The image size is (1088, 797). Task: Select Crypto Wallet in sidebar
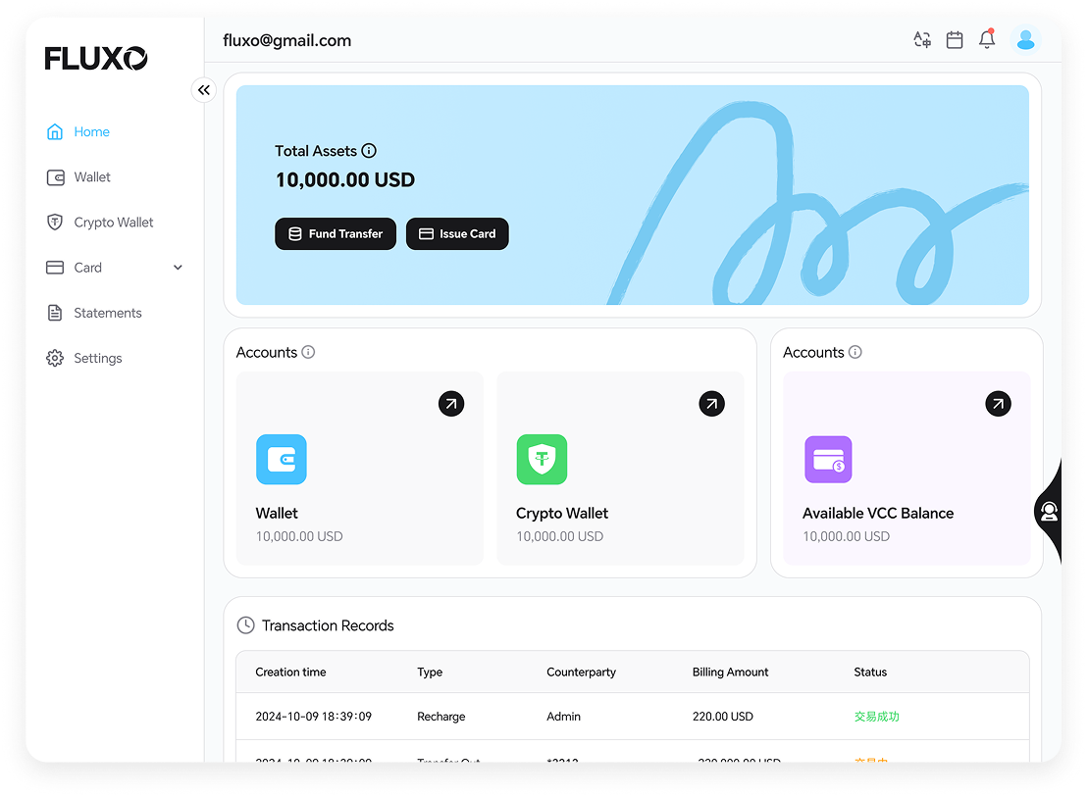click(x=113, y=223)
